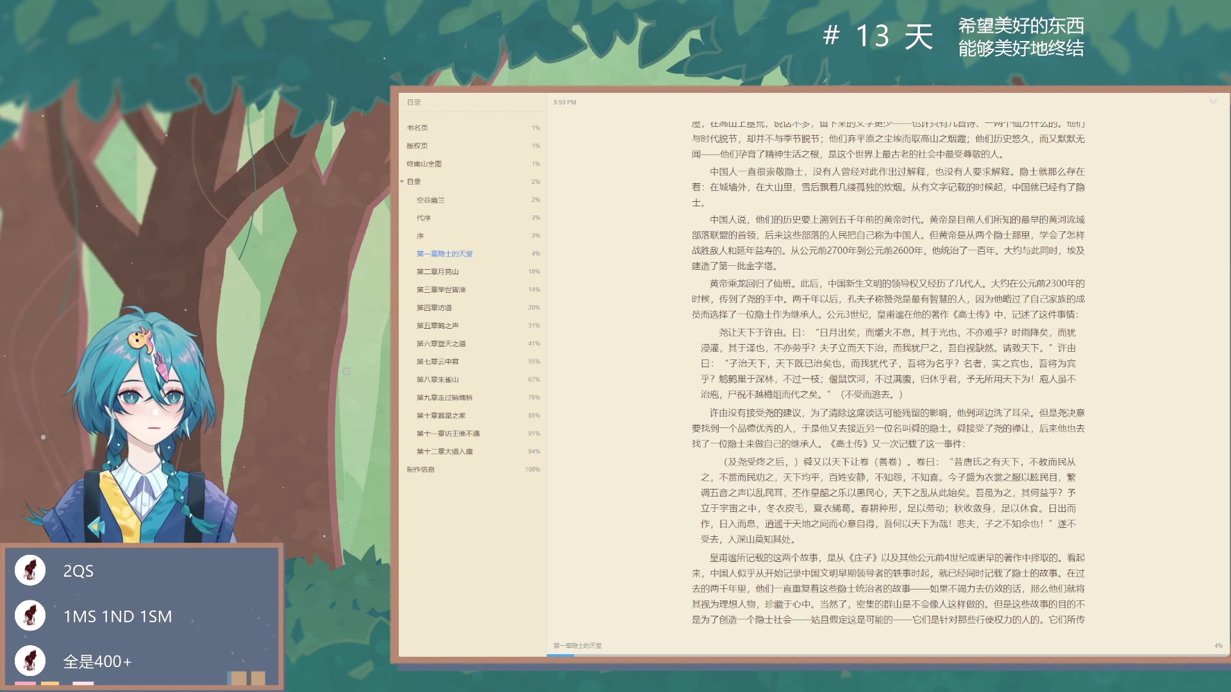
Task: Open chapter 第五章鹤之声
Action: point(473,325)
